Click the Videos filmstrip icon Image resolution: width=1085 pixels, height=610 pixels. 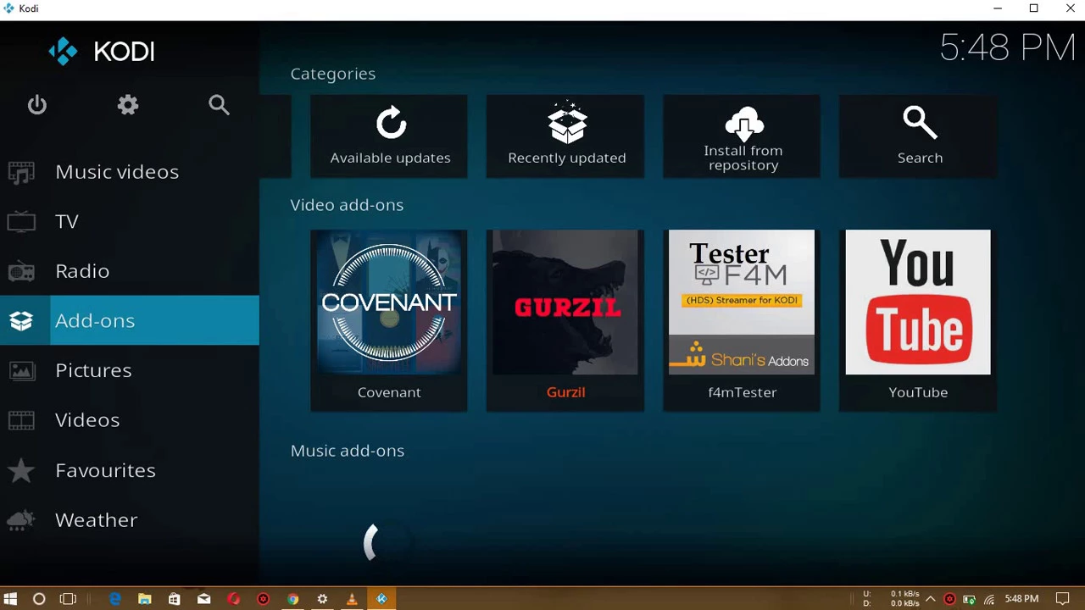point(21,420)
